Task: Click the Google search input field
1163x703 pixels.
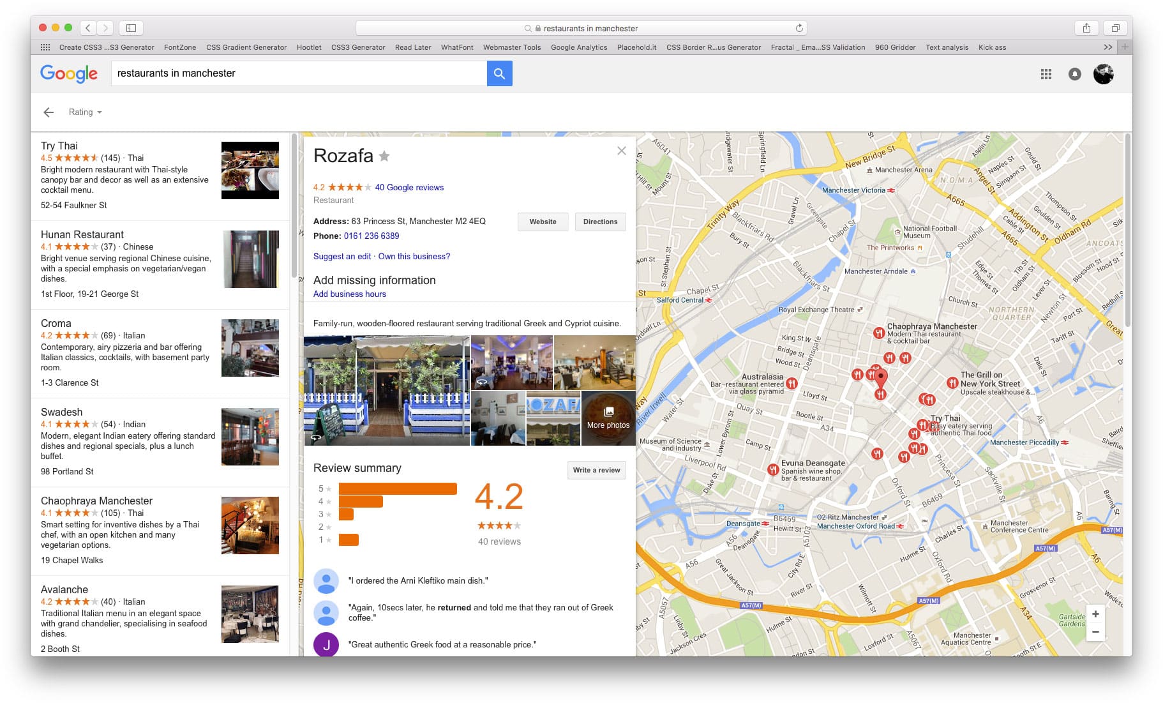Action: [299, 73]
